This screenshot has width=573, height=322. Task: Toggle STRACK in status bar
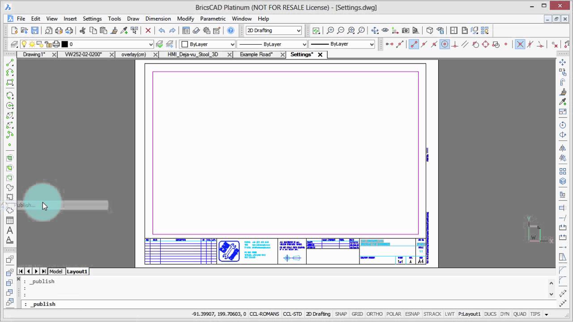click(x=432, y=314)
